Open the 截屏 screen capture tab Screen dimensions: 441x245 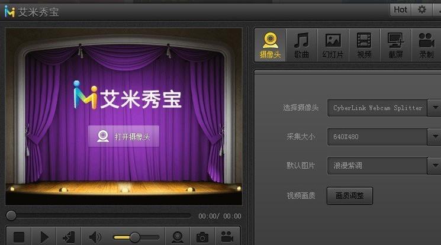point(396,46)
